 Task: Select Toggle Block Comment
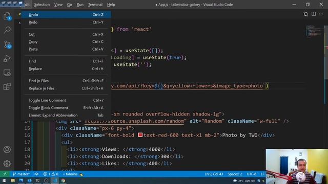coord(66,108)
